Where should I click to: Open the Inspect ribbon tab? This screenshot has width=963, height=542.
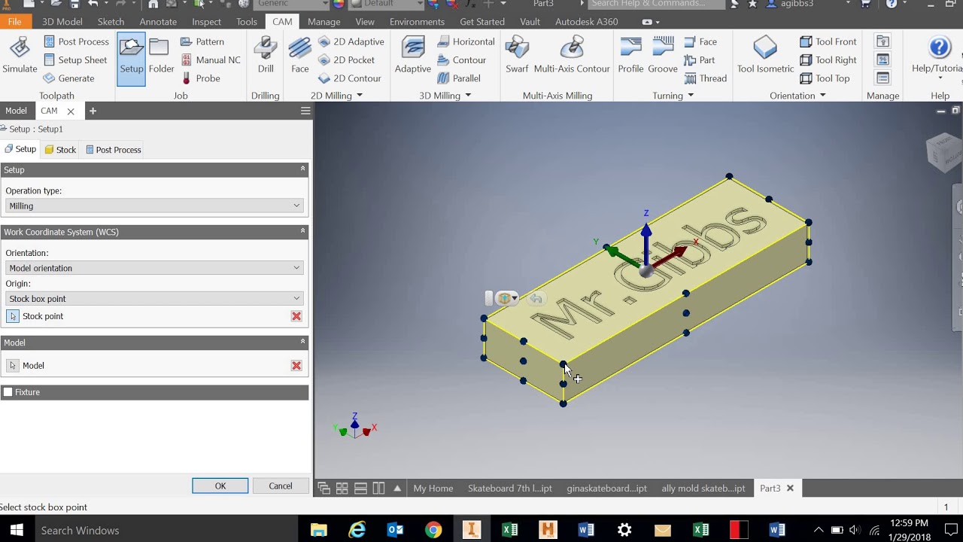click(206, 22)
